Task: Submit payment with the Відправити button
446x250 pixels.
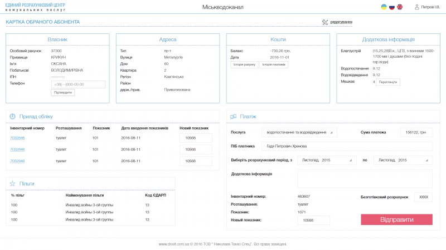Action: tap(396, 219)
